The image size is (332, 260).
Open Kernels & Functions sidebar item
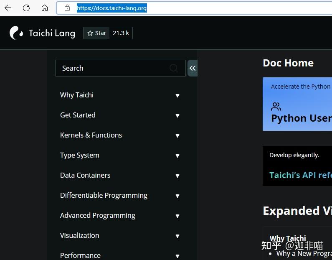(91, 135)
